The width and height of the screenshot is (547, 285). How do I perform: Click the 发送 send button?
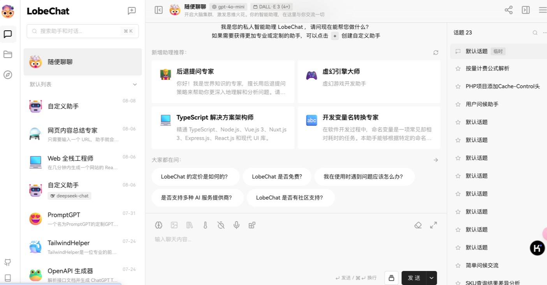click(414, 278)
